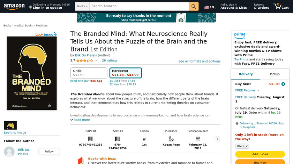
Task: Click the book cover image
Action: click(32, 73)
